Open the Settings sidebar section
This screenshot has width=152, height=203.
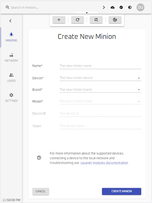(11, 98)
